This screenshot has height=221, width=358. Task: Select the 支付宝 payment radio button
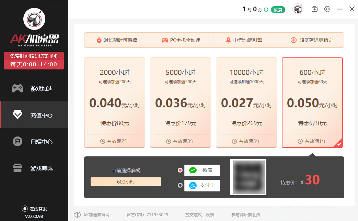pos(180,185)
